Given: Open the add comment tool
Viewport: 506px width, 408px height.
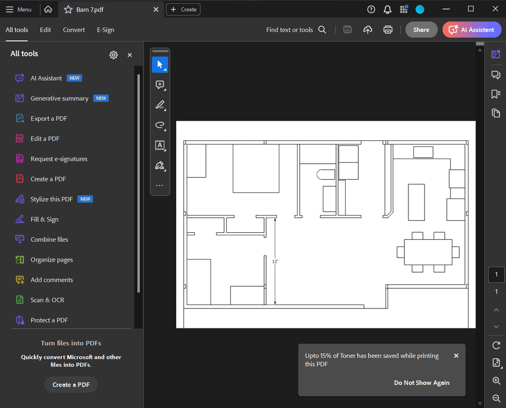Looking at the screenshot, I should (160, 85).
